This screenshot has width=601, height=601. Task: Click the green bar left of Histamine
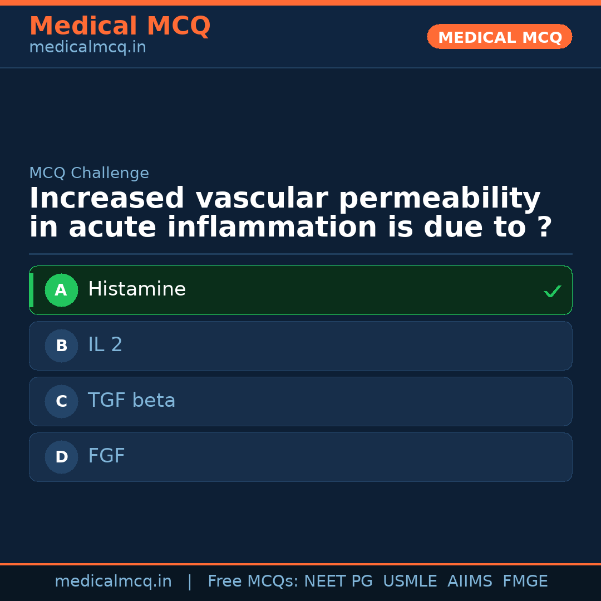pos(31,290)
